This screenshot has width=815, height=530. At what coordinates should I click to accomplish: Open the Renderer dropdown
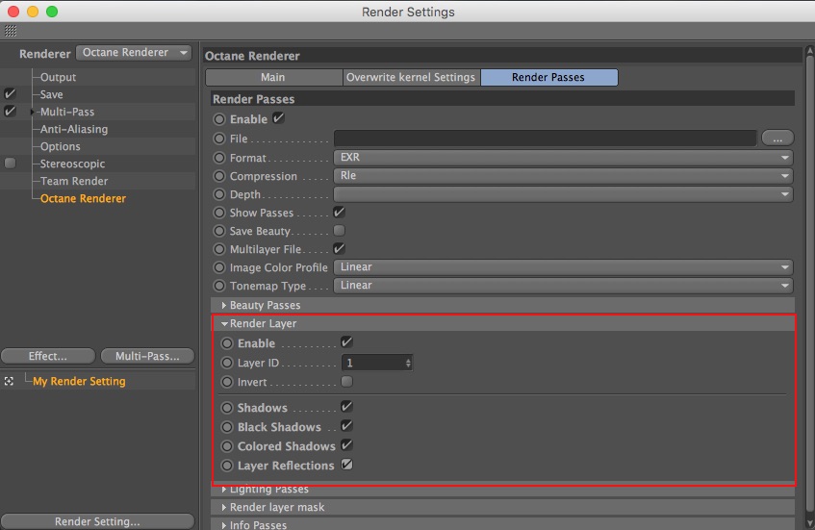[x=134, y=53]
